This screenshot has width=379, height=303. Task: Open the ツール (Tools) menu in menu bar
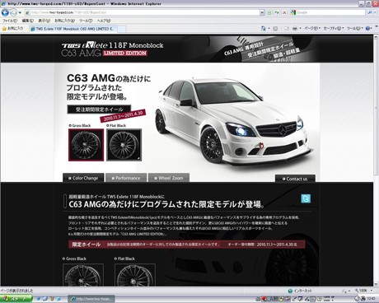[86, 21]
